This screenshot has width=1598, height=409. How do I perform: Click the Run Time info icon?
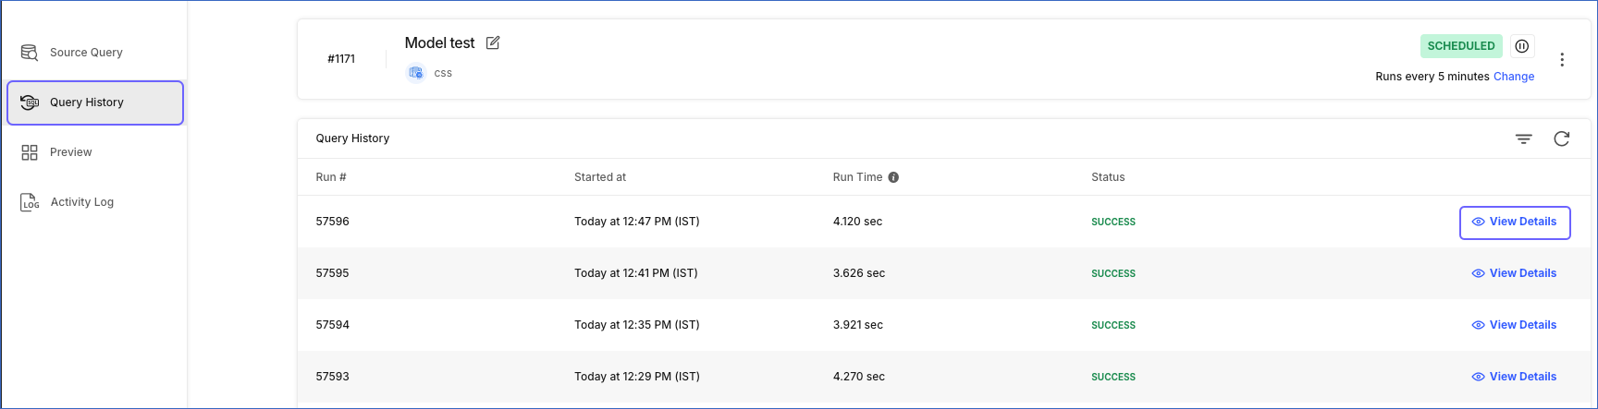tap(893, 177)
